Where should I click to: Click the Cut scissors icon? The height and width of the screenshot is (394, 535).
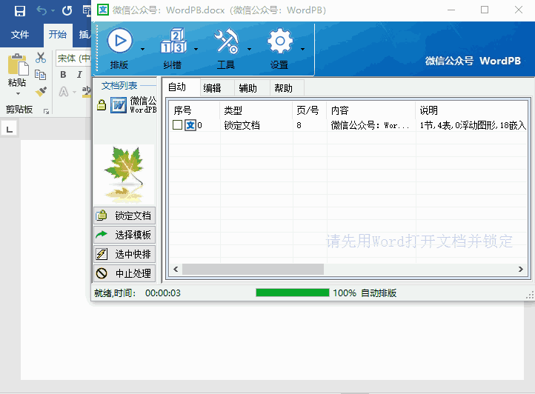(41, 58)
